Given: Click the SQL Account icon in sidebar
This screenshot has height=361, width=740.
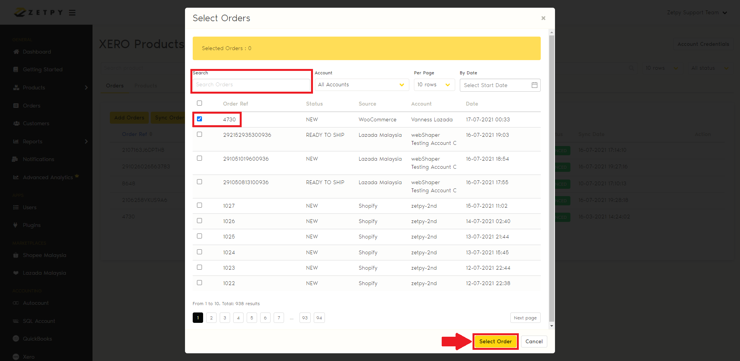Looking at the screenshot, I should pyautogui.click(x=16, y=321).
